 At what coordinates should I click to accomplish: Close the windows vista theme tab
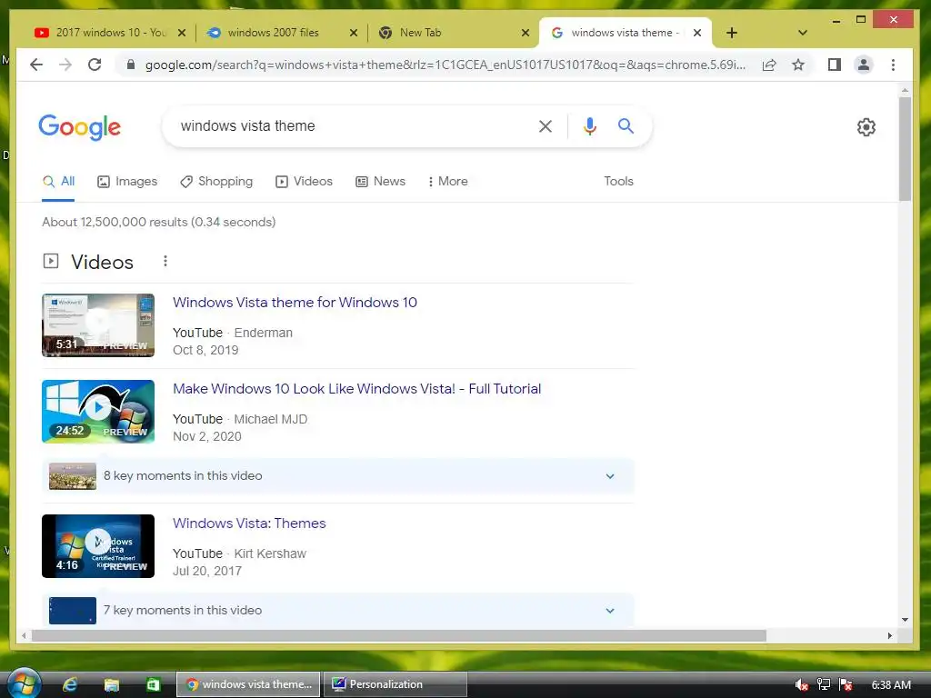click(x=697, y=33)
